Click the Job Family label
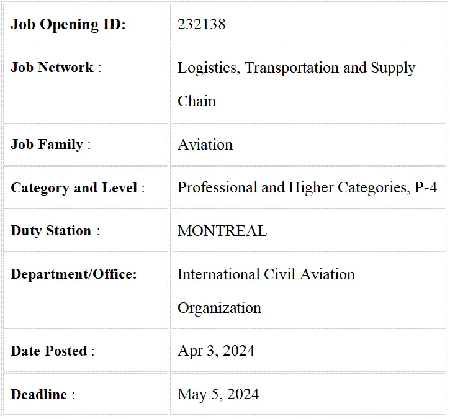This screenshot has width=450, height=419. click(x=50, y=145)
